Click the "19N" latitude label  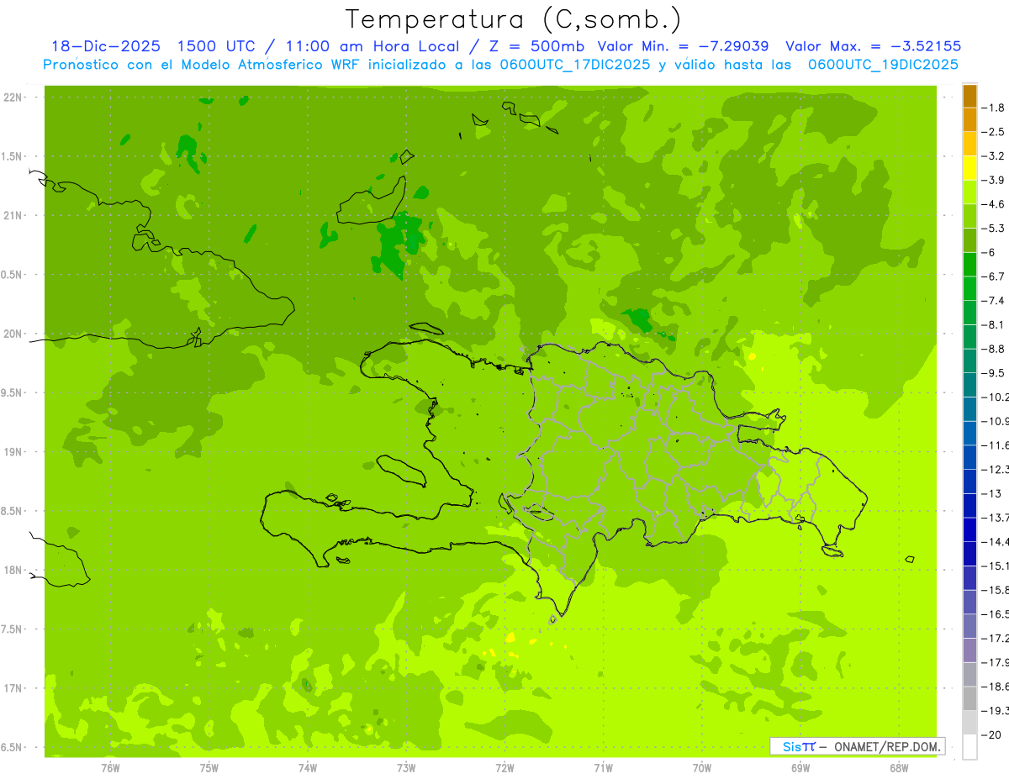click(x=13, y=452)
